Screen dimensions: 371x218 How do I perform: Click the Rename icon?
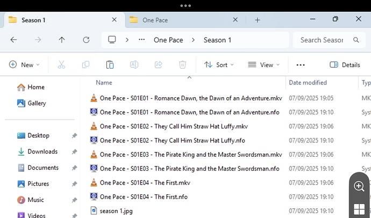[134, 65]
